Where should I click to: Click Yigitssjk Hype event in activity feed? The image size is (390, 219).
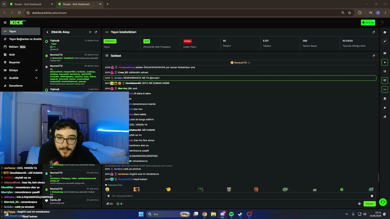click(x=72, y=45)
